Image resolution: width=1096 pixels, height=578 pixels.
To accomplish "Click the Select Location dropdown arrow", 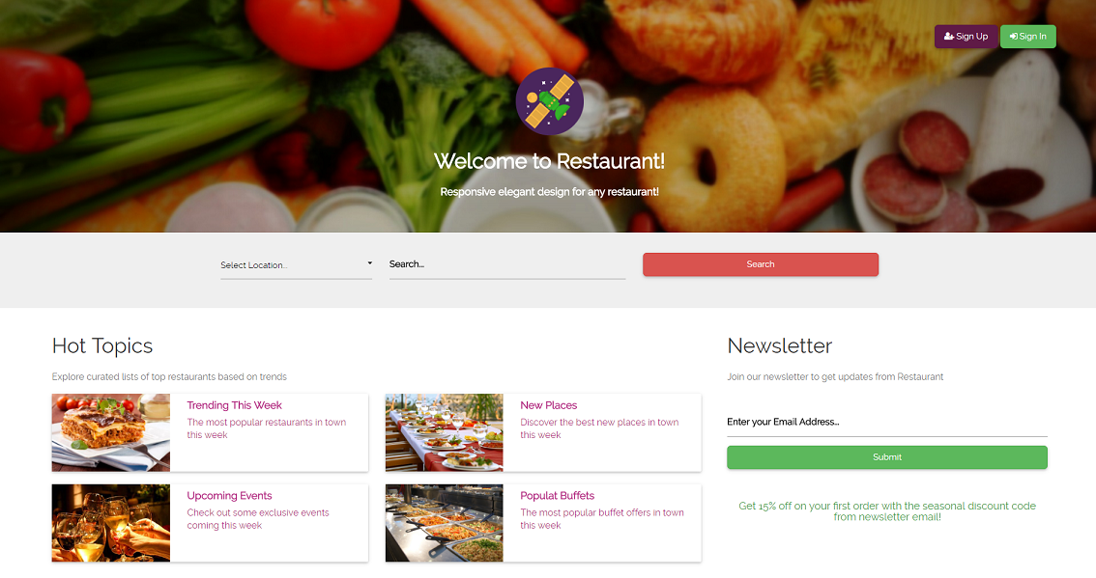I will tap(370, 263).
